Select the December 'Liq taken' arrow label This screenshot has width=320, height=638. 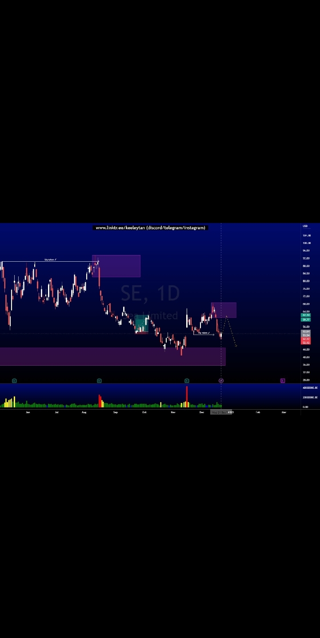(x=204, y=332)
